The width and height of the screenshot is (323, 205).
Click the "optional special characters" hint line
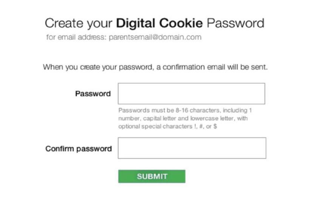tap(167, 126)
